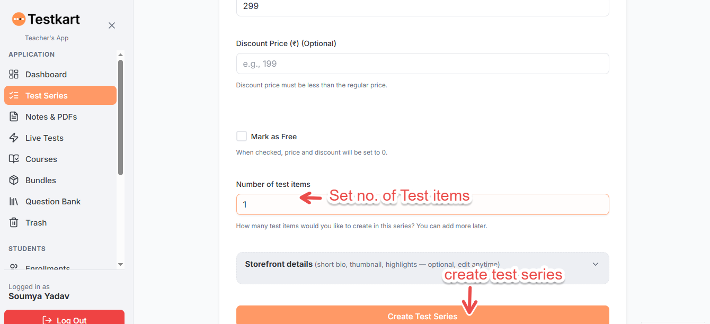This screenshot has height=324, width=710.
Task: Click the sidebar scrollbar up arrow
Action: (x=120, y=55)
